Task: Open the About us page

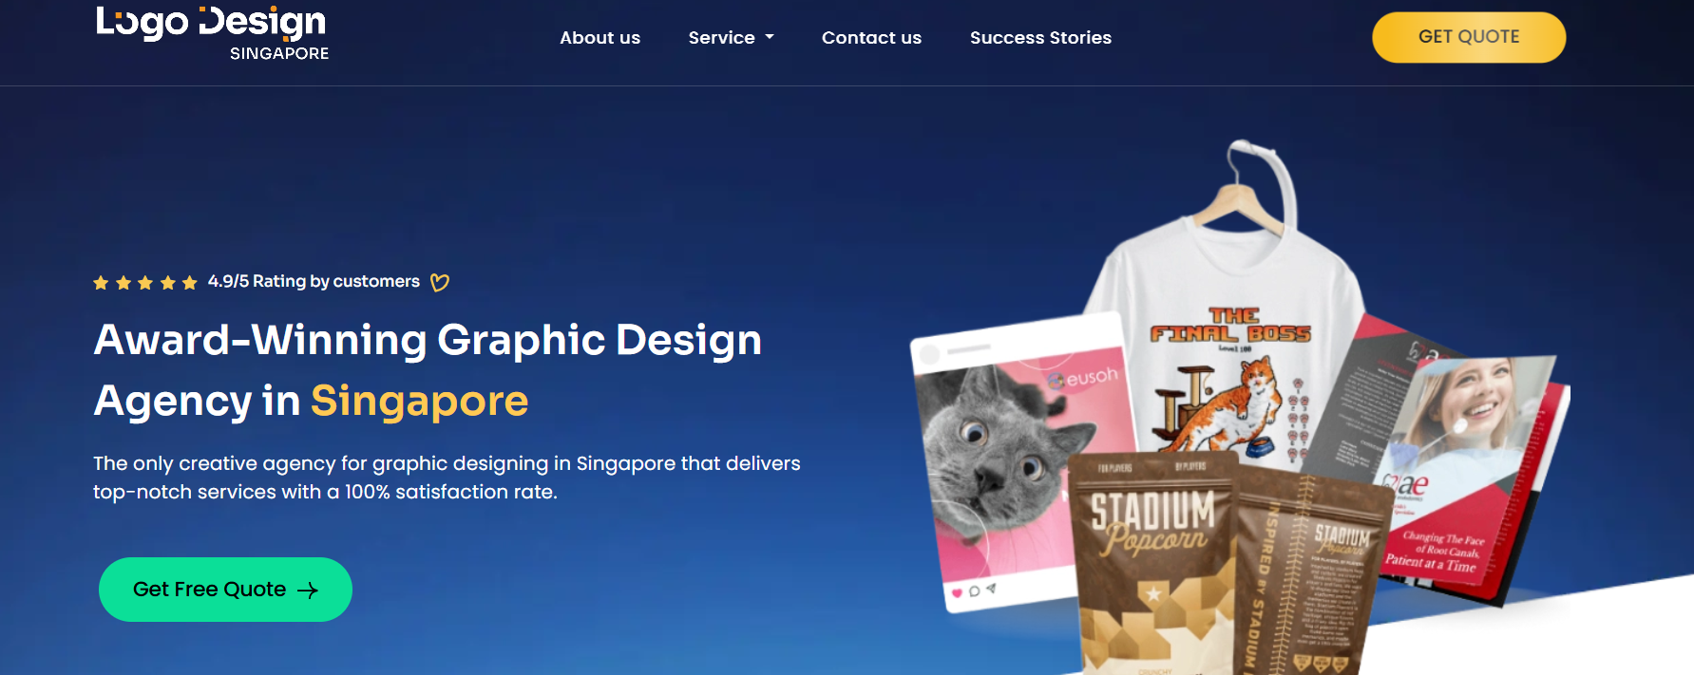Action: (x=600, y=38)
